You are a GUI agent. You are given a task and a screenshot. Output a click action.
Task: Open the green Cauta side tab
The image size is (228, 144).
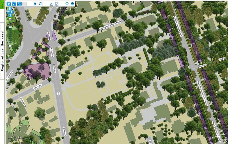tap(2, 4)
